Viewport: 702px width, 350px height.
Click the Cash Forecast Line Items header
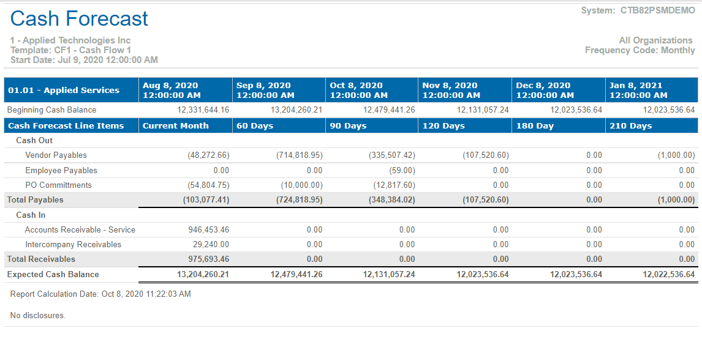(x=66, y=125)
